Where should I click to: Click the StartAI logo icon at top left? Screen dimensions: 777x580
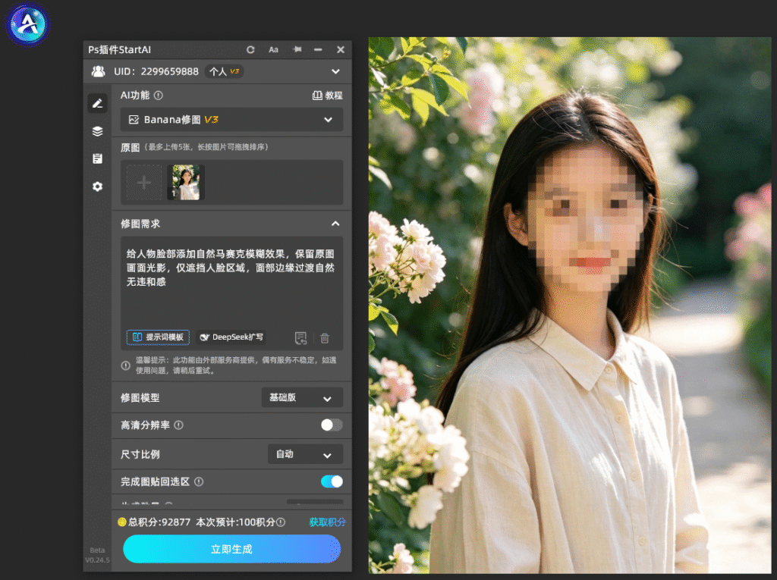coord(27,24)
